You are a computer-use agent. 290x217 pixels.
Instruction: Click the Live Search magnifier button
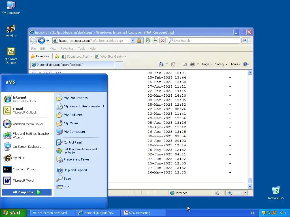pos(244,40)
